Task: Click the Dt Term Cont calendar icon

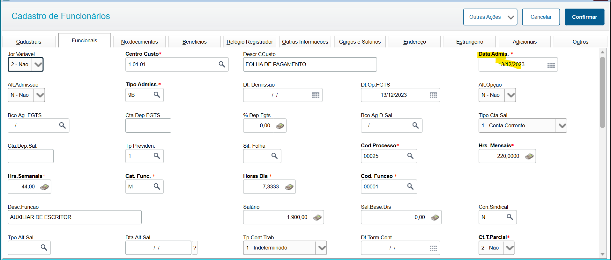Action: coord(433,248)
